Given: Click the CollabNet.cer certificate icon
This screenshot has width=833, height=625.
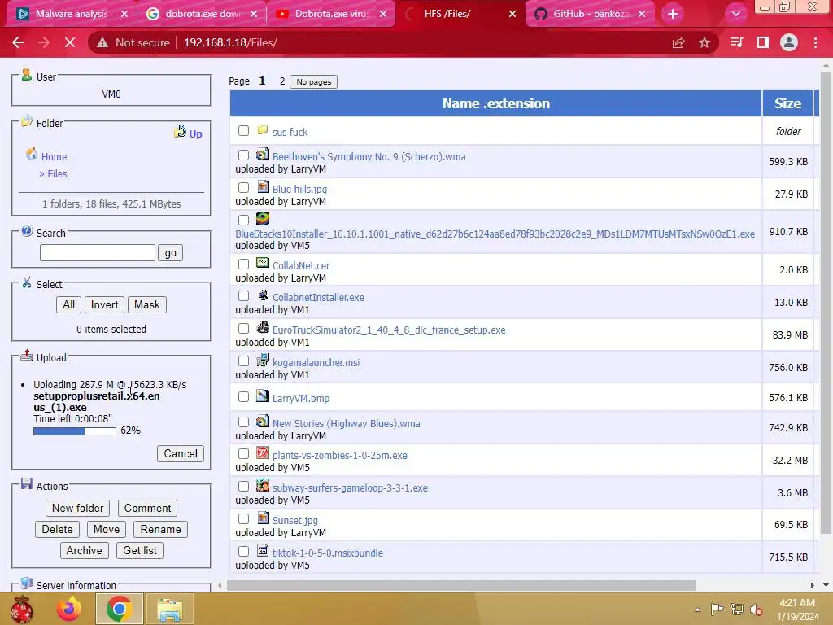Looking at the screenshot, I should tap(263, 263).
